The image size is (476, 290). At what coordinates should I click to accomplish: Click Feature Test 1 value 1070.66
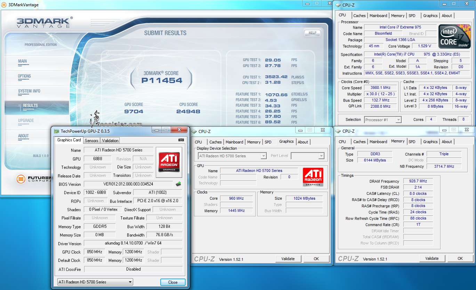pyautogui.click(x=276, y=94)
